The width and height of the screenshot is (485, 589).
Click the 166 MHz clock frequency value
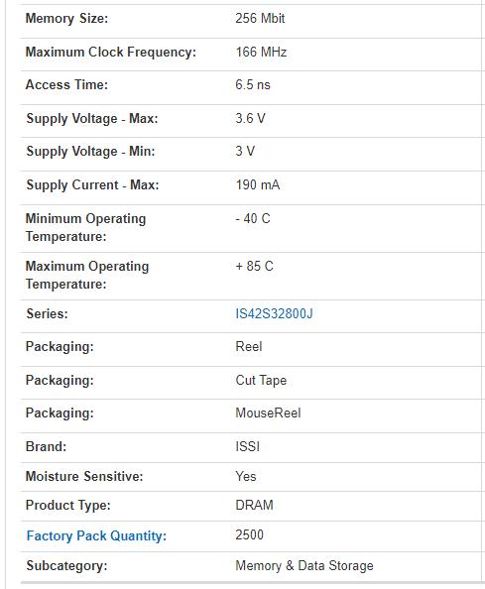[261, 52]
